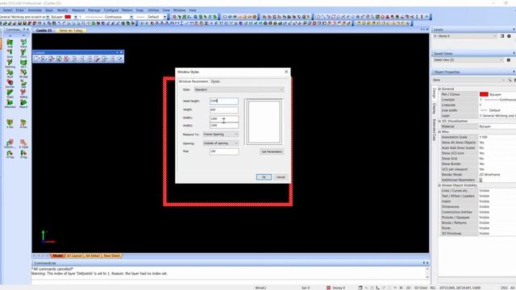Click the red ByLayer colour swatch in toolbar

[68, 17]
